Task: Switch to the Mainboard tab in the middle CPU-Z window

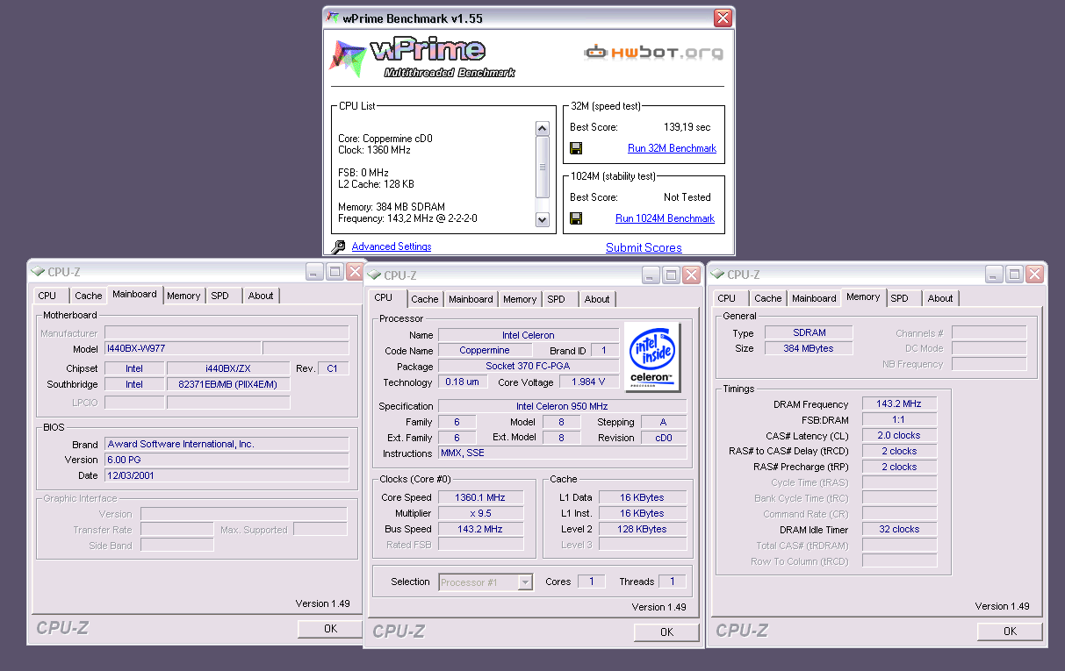Action: 471,299
